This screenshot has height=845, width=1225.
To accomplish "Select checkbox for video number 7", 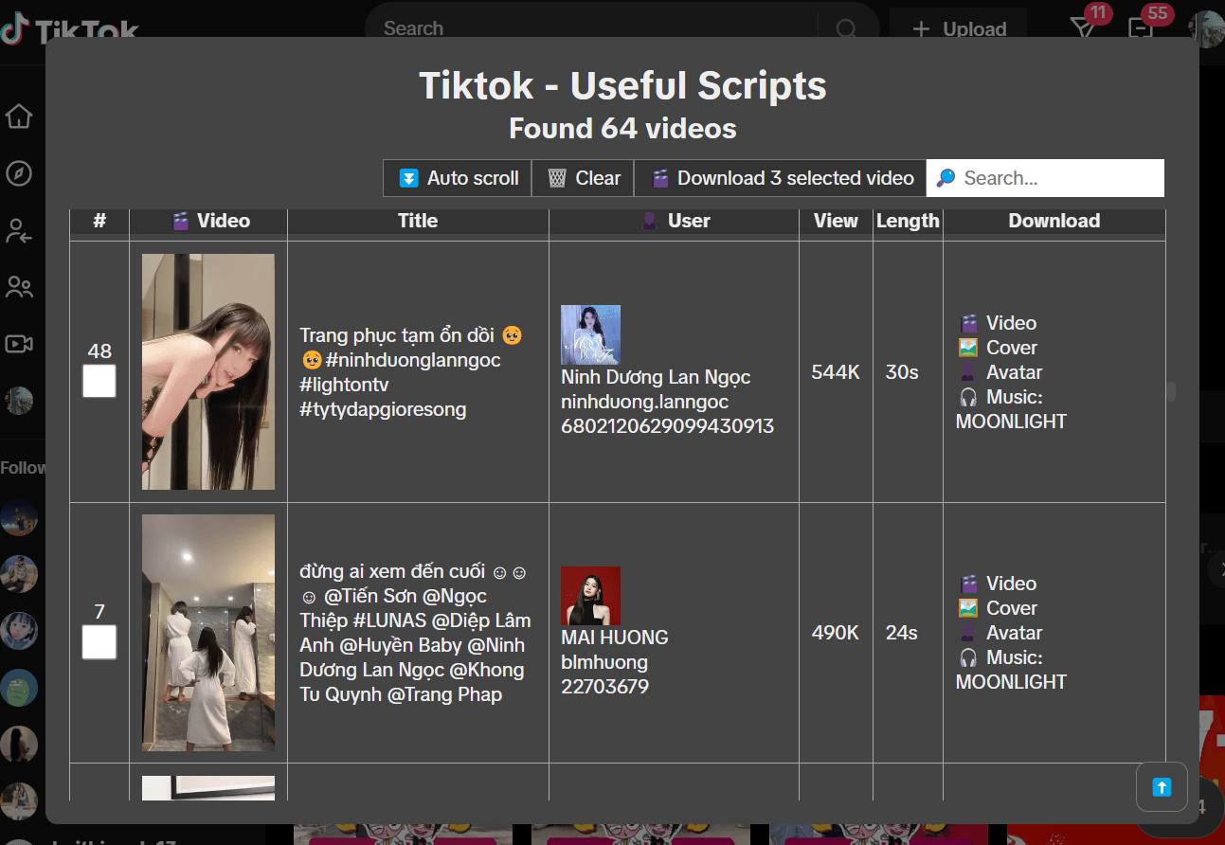I will tap(99, 642).
